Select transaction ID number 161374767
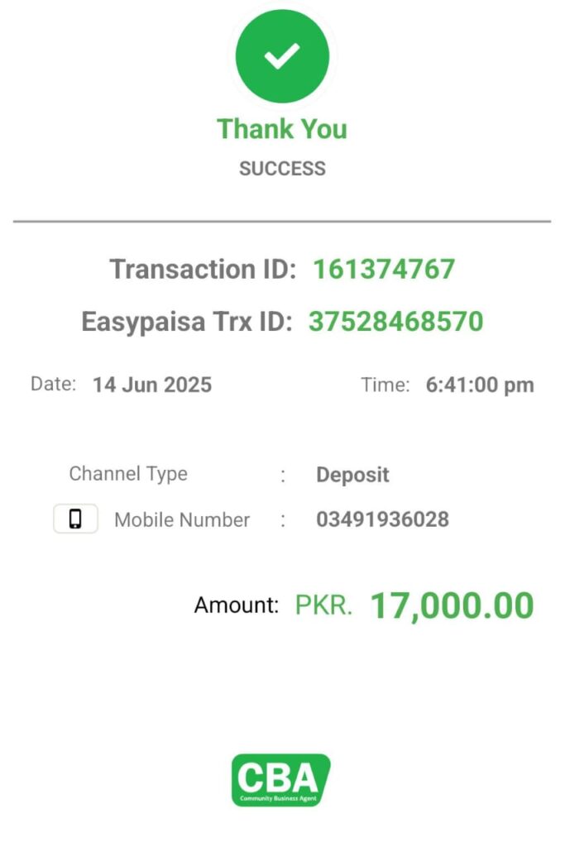This screenshot has width=565, height=847. point(384,269)
